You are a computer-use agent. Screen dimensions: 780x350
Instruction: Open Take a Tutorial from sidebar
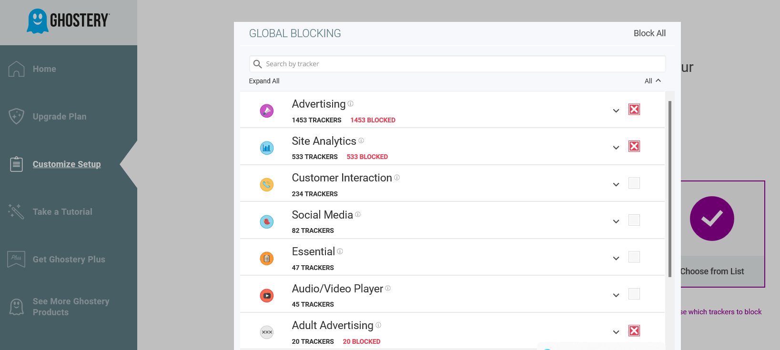click(62, 212)
